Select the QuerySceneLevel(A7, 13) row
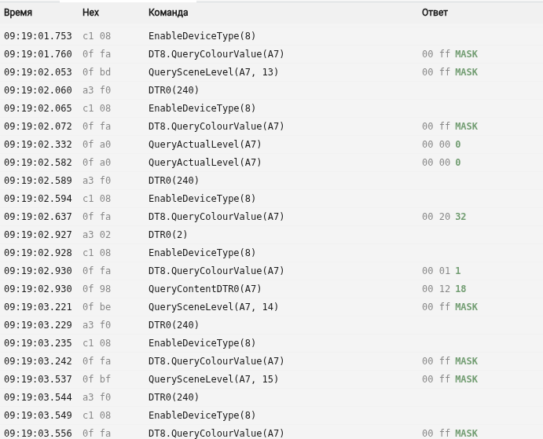The image size is (543, 439). [x=272, y=72]
